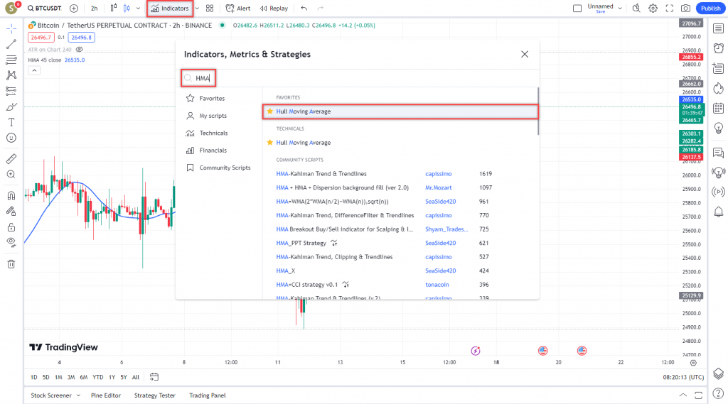The height and width of the screenshot is (404, 728).
Task: Open the Unnamed layout dropdown
Action: [x=620, y=9]
